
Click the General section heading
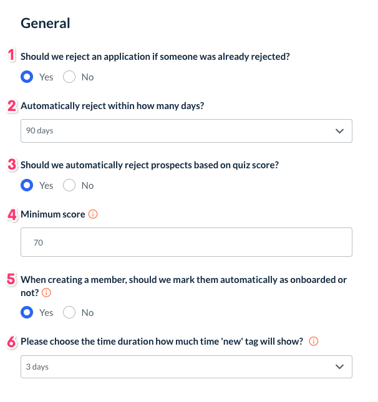46,23
